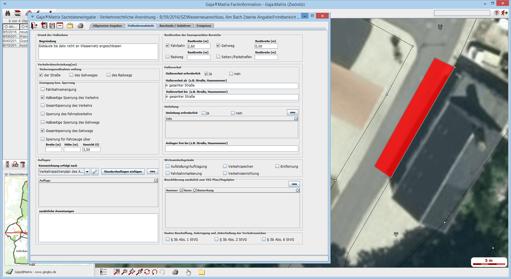The width and height of the screenshot is (511, 279).
Task: Uncheck Halbseitige Sperrung des Verkehrs
Action: click(43, 97)
